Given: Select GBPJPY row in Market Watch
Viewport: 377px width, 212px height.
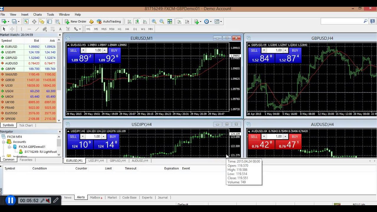Looking at the screenshot, I should point(28,69).
